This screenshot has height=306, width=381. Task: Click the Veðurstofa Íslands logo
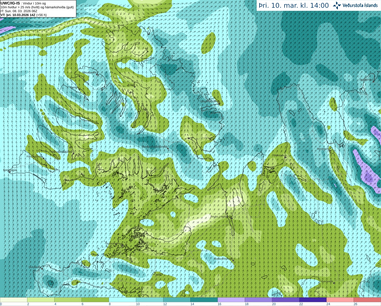[x=355, y=5]
